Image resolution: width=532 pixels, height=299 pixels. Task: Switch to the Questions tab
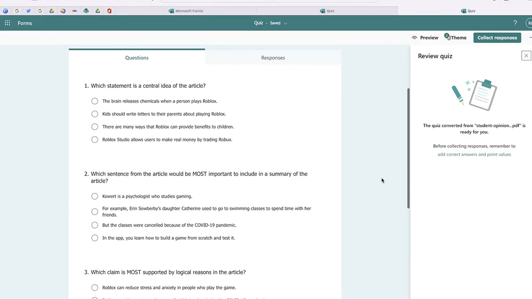[x=137, y=58]
